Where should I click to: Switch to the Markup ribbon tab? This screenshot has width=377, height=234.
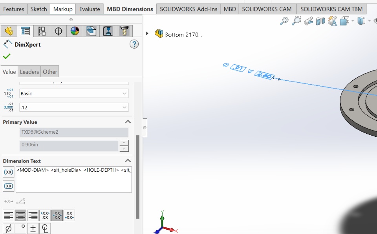click(63, 9)
